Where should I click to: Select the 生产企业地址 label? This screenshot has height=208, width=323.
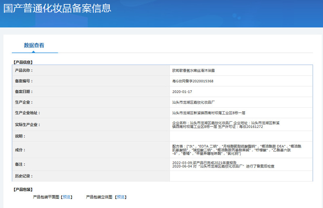tap(27, 113)
